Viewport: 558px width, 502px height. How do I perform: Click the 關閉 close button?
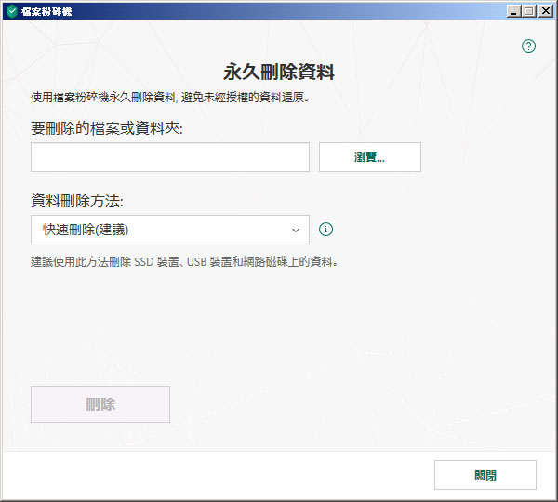click(485, 475)
